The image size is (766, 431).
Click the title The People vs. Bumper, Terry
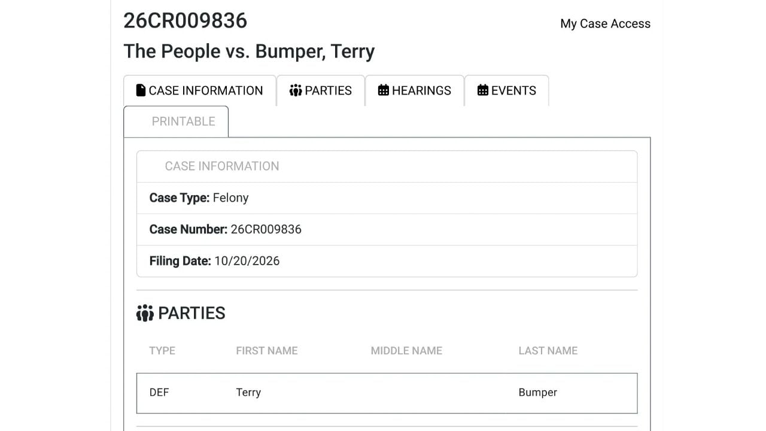[x=249, y=51]
